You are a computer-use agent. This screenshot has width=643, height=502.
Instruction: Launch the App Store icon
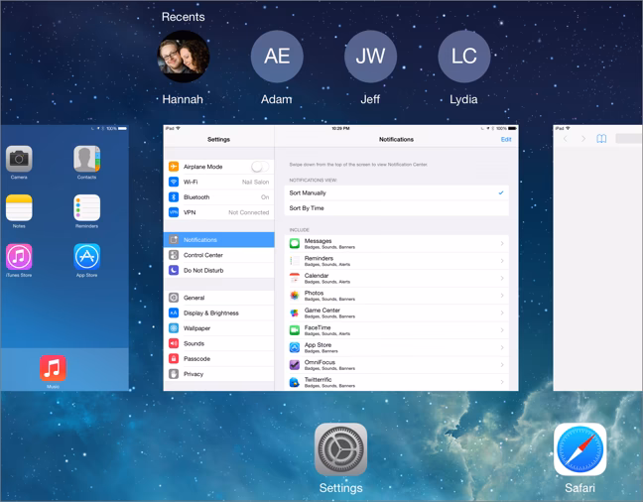[86, 257]
